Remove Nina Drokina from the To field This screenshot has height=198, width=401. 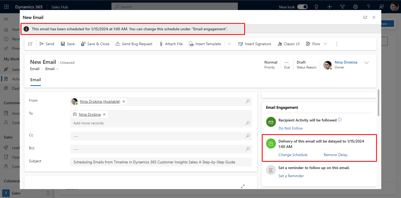click(x=104, y=114)
